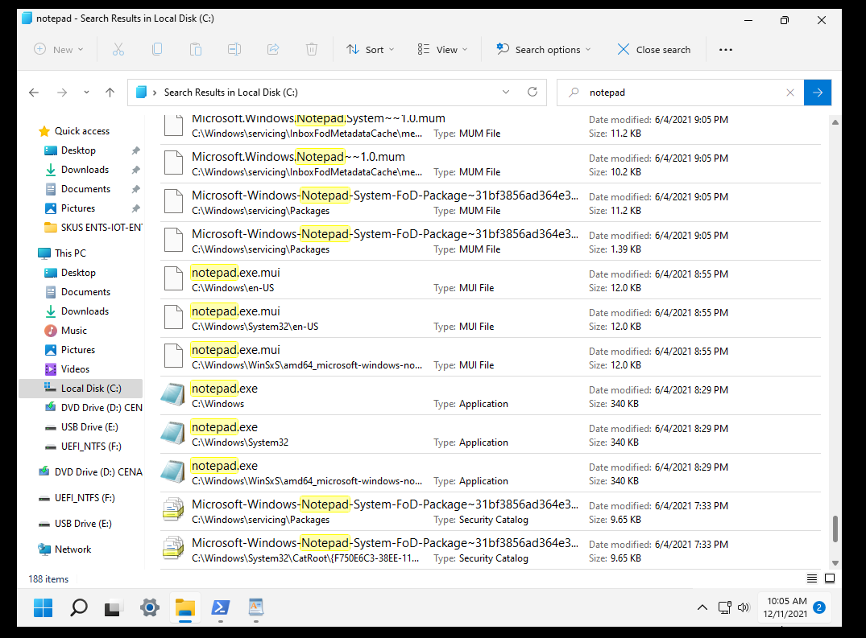The width and height of the screenshot is (866, 638).
Task: Go up one folder level
Action: 110,93
